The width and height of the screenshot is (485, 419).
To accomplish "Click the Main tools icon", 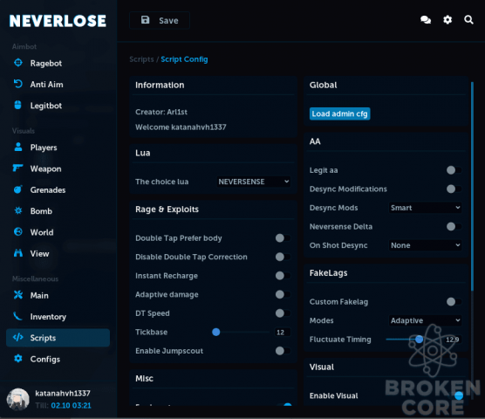I will point(18,295).
